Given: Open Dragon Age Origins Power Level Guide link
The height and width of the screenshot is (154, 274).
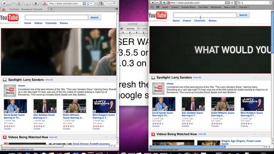Looking at the screenshot, I should 241,142.
